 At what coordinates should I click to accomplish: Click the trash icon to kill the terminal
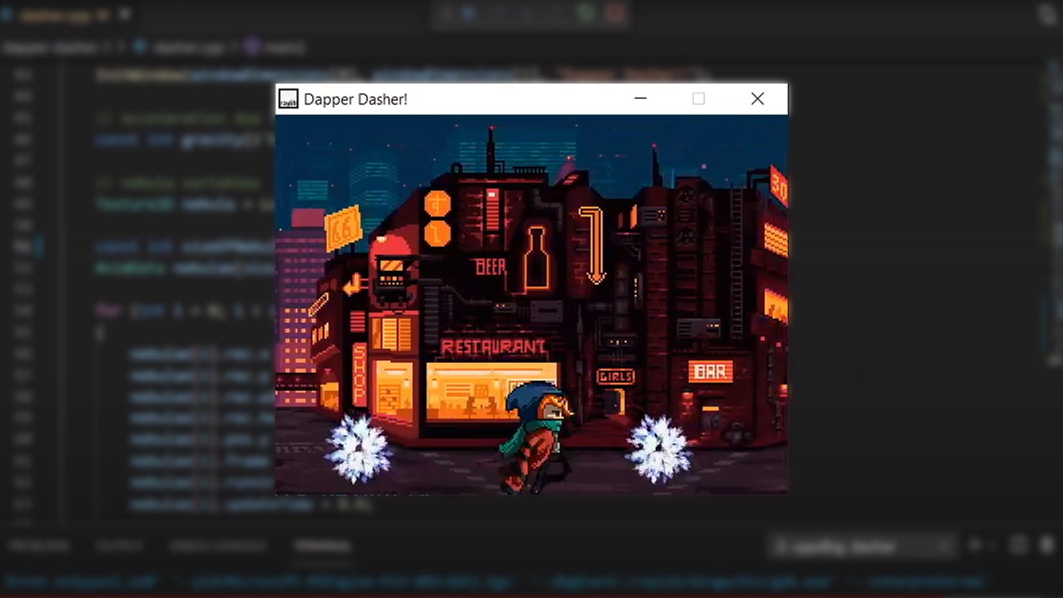[x=1046, y=545]
